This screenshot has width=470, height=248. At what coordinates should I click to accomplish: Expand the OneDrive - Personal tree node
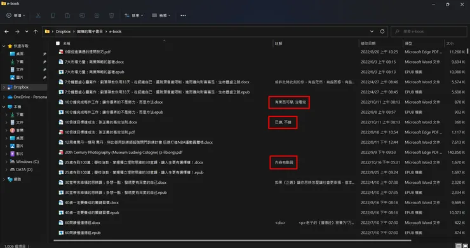(x=4, y=97)
